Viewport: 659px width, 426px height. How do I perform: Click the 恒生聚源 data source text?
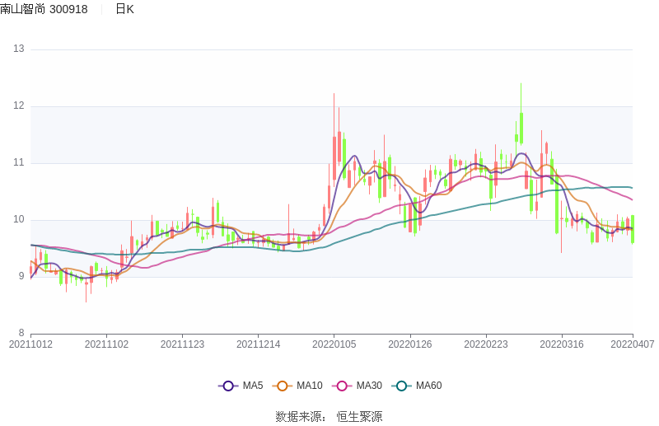[359, 417]
